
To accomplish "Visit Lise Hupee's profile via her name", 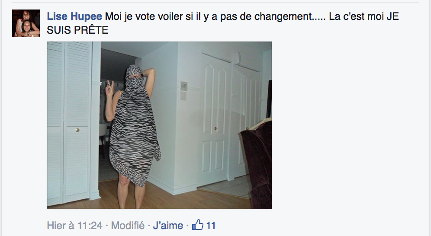I will [x=74, y=16].
